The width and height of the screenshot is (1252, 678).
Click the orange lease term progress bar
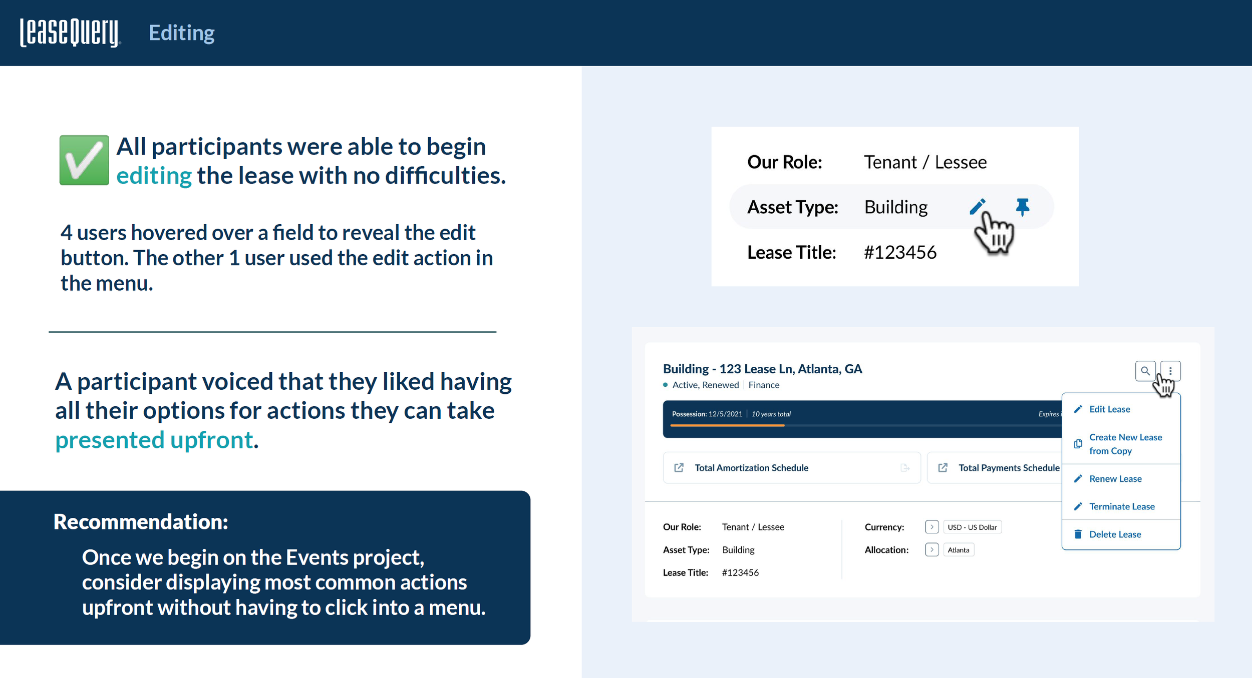727,425
